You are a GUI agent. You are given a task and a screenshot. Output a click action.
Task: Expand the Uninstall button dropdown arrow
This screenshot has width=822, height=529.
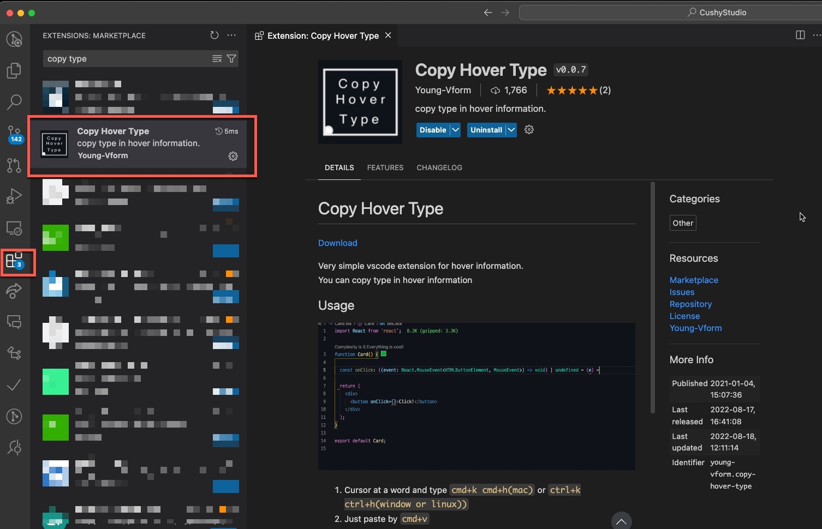pos(511,130)
